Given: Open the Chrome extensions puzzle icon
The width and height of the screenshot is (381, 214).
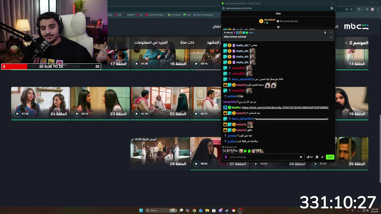Looking at the screenshot, I should tap(359, 9).
